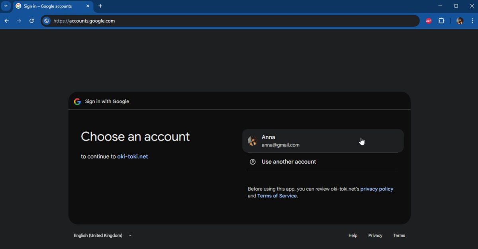The height and width of the screenshot is (249, 478).
Task: Select Use another account
Action: [x=289, y=162]
